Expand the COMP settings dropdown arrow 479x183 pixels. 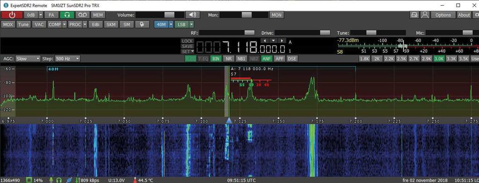(x=65, y=24)
